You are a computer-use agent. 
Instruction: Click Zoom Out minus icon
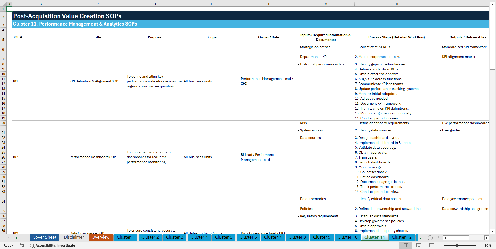coord(441,245)
